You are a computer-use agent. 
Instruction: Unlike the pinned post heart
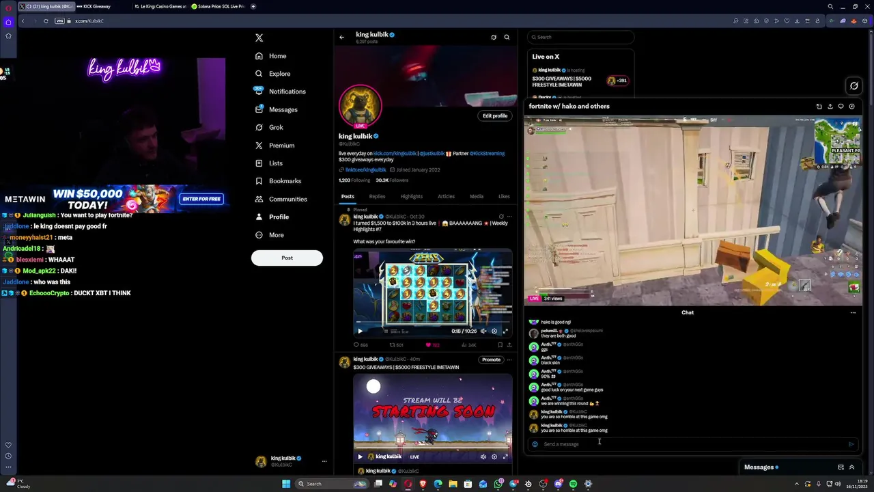click(x=433, y=345)
